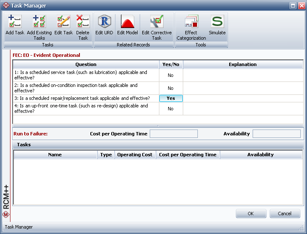Toggle the No answer for question 1

click(x=171, y=75)
